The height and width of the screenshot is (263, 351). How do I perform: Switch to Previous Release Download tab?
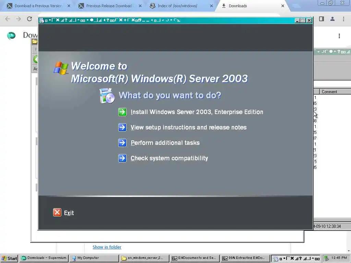pos(109,6)
